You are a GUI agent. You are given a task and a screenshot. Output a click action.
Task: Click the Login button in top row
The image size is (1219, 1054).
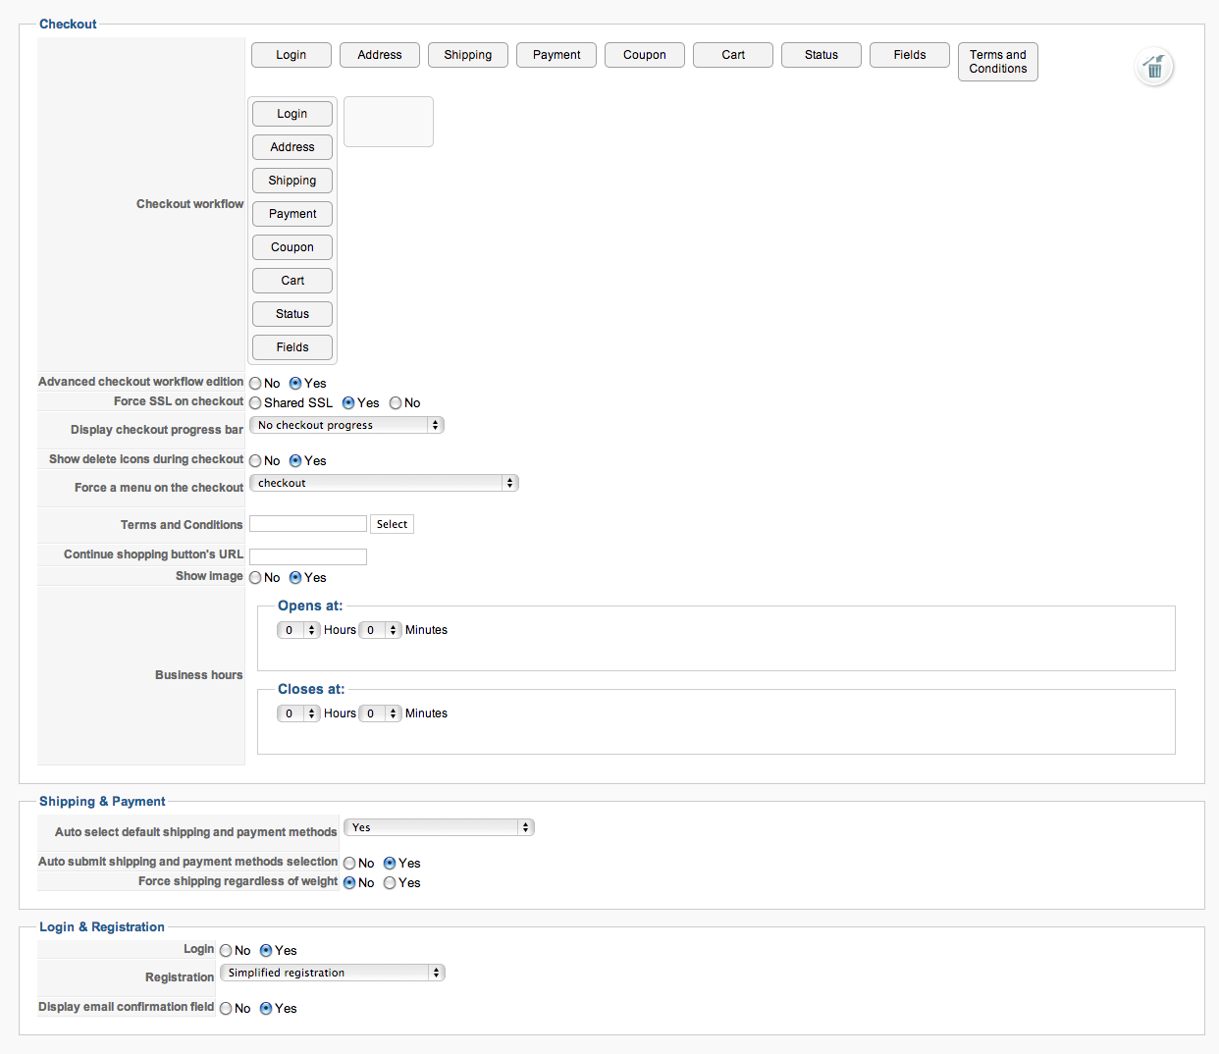point(291,55)
